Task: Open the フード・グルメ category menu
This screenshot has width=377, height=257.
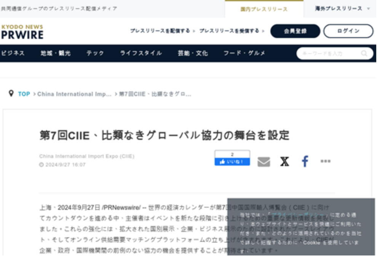Action: click(244, 53)
